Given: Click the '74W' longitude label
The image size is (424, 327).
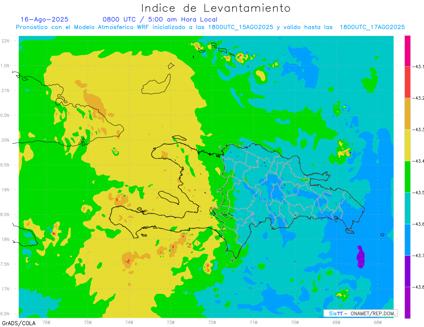Looking at the screenshot, I should pyautogui.click(x=129, y=322).
